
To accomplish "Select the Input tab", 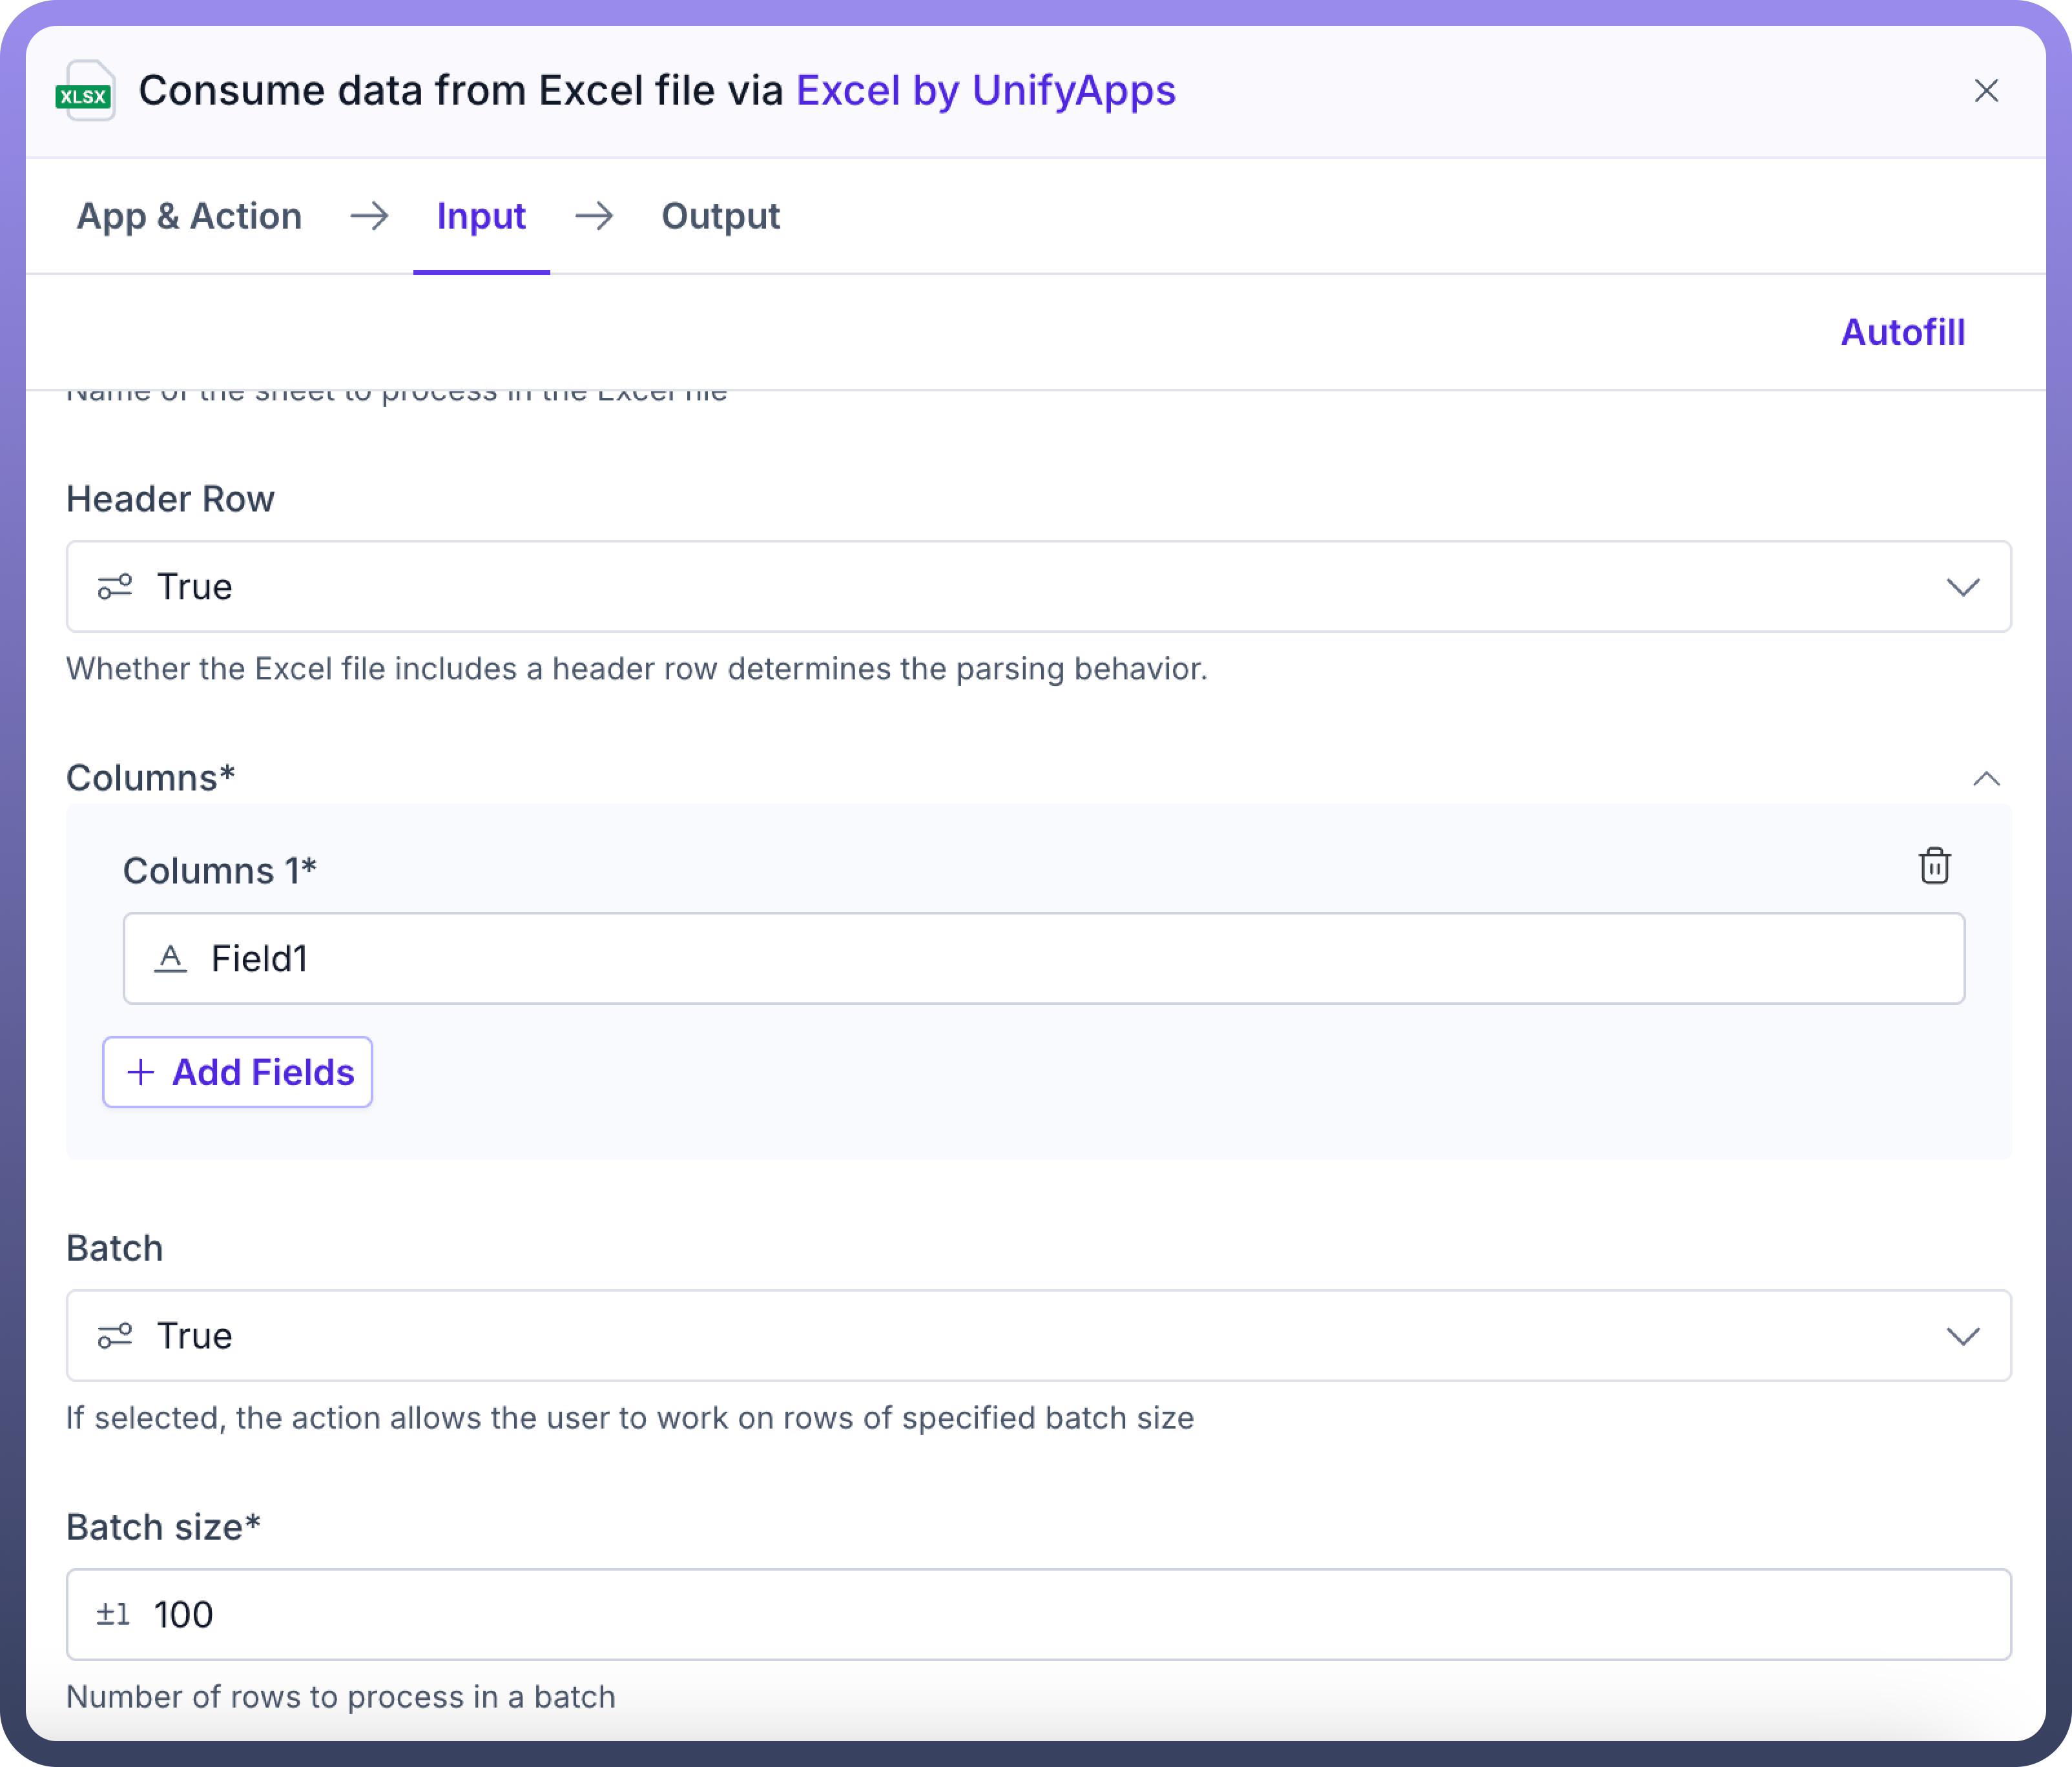I will click(x=481, y=216).
